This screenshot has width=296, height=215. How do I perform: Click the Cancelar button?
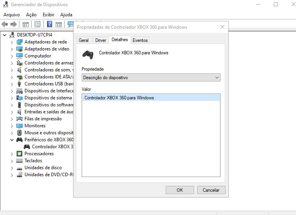click(211, 190)
